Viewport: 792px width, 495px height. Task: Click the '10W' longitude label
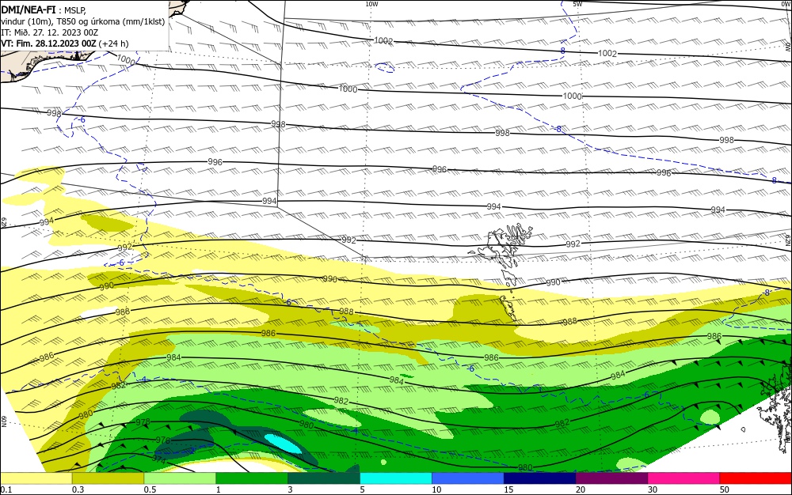pyautogui.click(x=371, y=4)
